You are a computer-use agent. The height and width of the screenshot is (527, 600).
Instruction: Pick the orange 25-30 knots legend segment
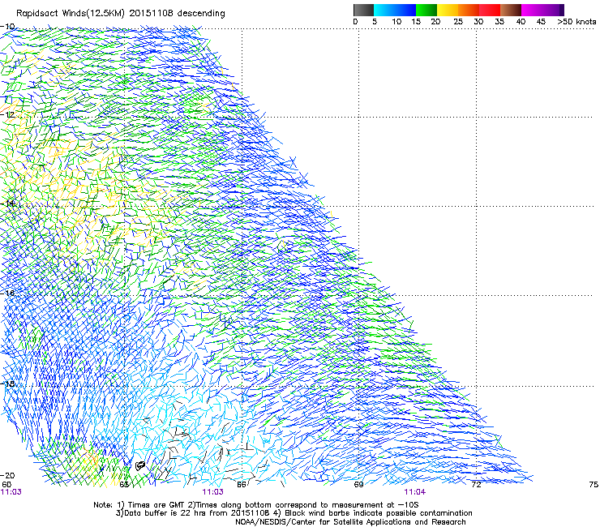[x=469, y=10]
